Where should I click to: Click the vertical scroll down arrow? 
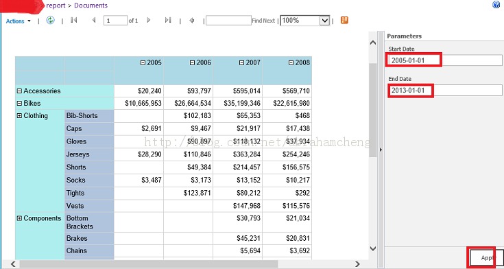tap(373, 248)
